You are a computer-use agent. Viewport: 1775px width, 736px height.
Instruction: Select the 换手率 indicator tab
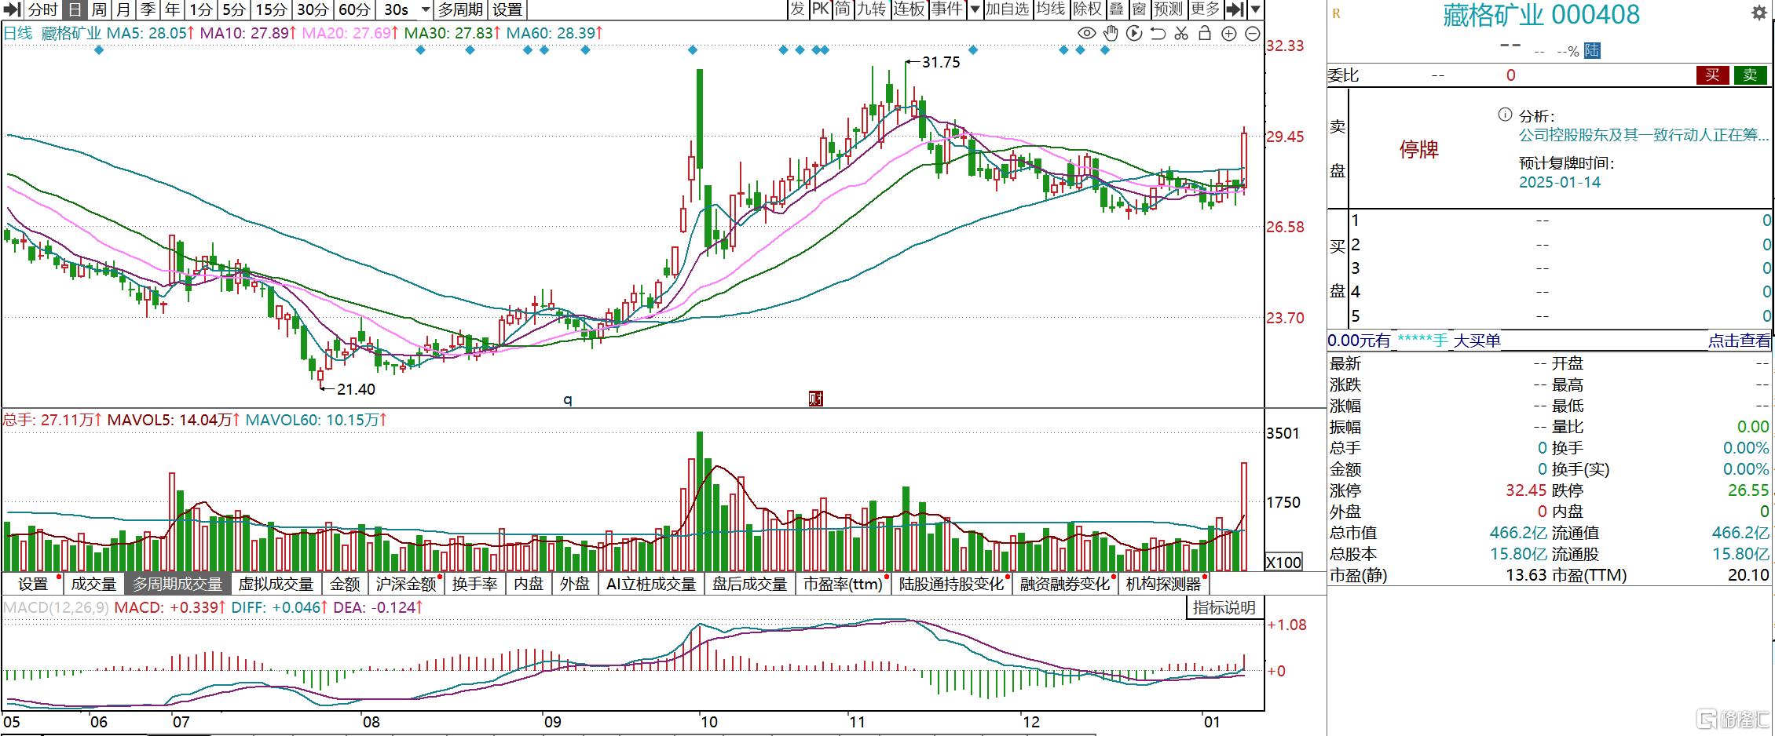tap(474, 584)
